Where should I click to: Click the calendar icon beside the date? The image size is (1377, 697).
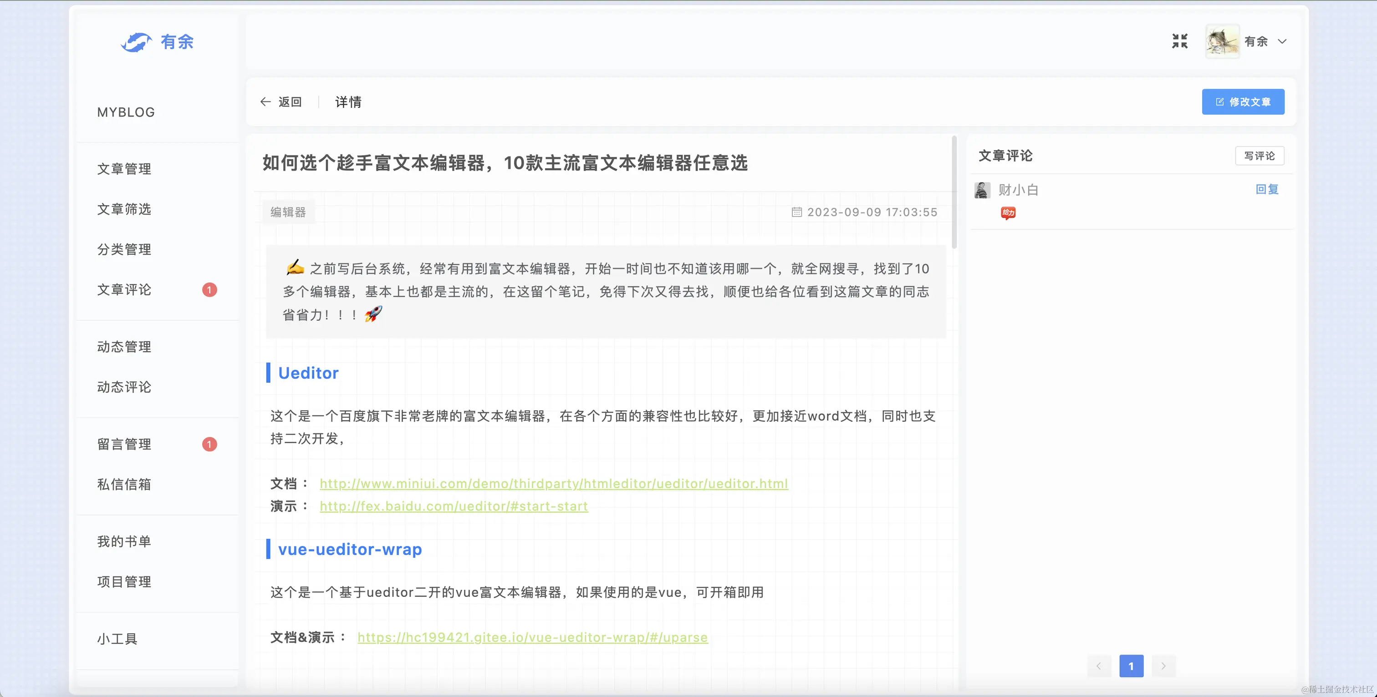[x=796, y=212]
